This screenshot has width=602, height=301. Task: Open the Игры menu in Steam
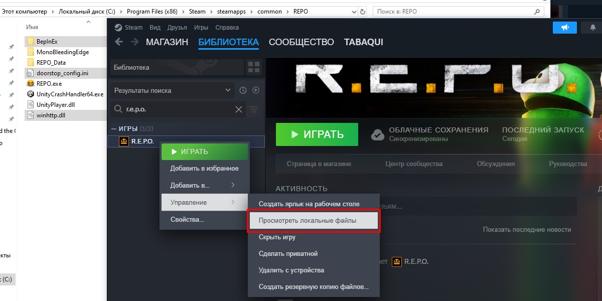click(201, 28)
